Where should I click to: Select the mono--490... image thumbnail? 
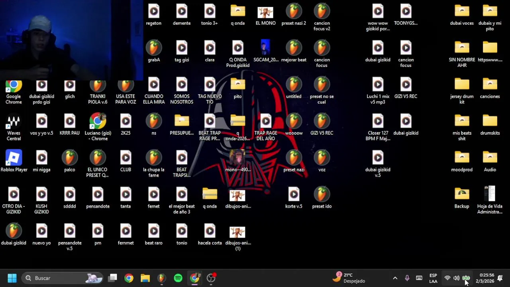click(238, 161)
